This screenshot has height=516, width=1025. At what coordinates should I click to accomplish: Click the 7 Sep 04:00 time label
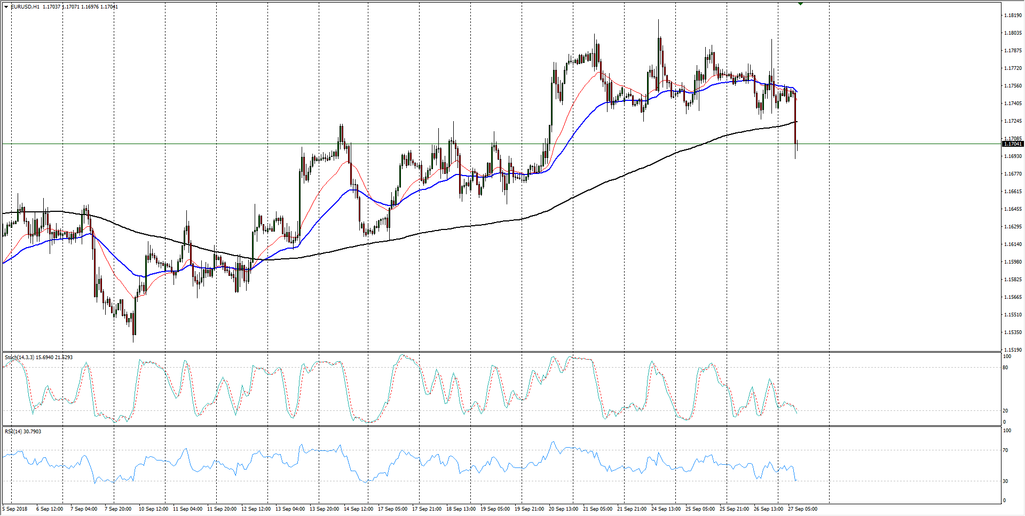click(84, 509)
